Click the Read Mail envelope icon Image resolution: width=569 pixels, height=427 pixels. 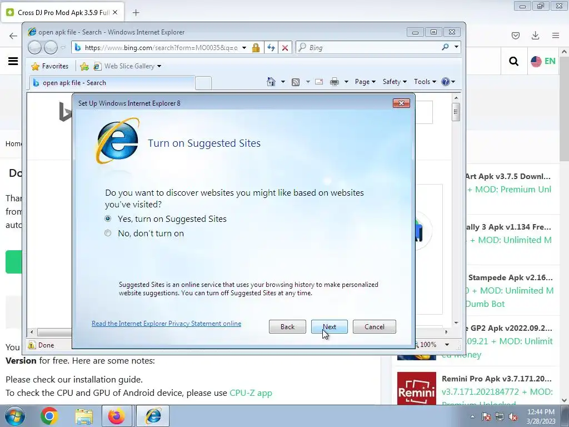coord(319,82)
